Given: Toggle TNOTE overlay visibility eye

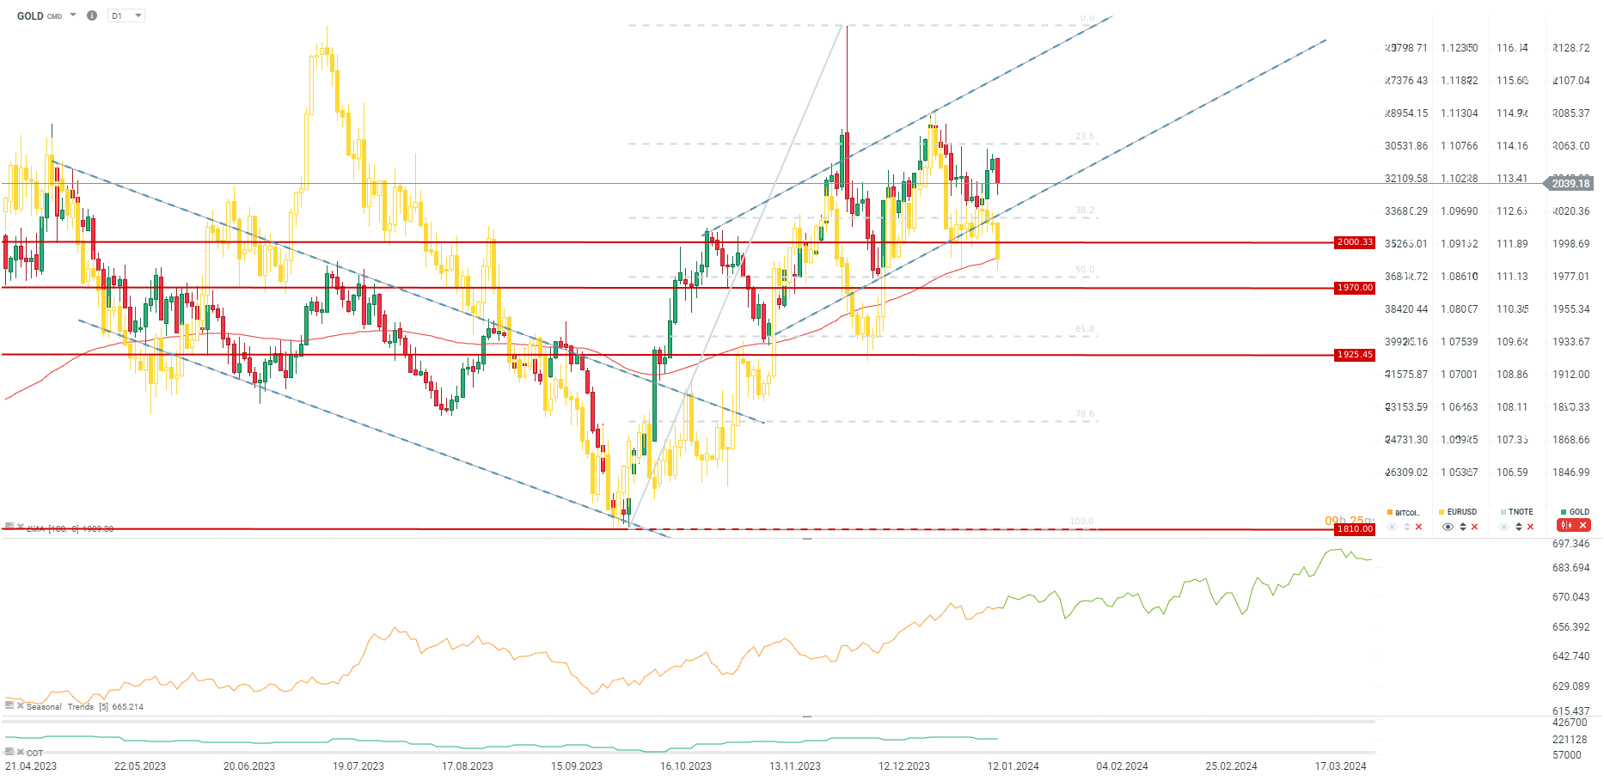Looking at the screenshot, I should pos(1503,527).
